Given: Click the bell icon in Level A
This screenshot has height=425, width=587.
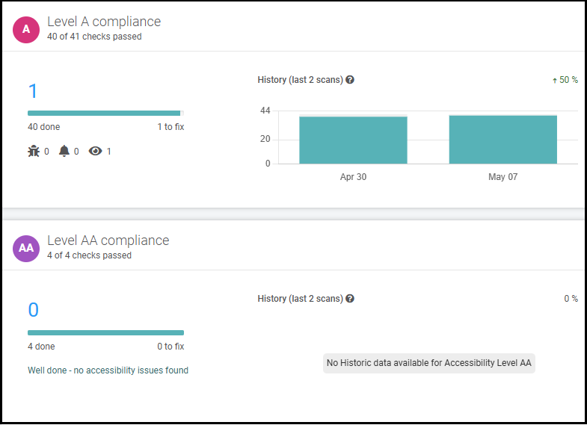Looking at the screenshot, I should [64, 151].
